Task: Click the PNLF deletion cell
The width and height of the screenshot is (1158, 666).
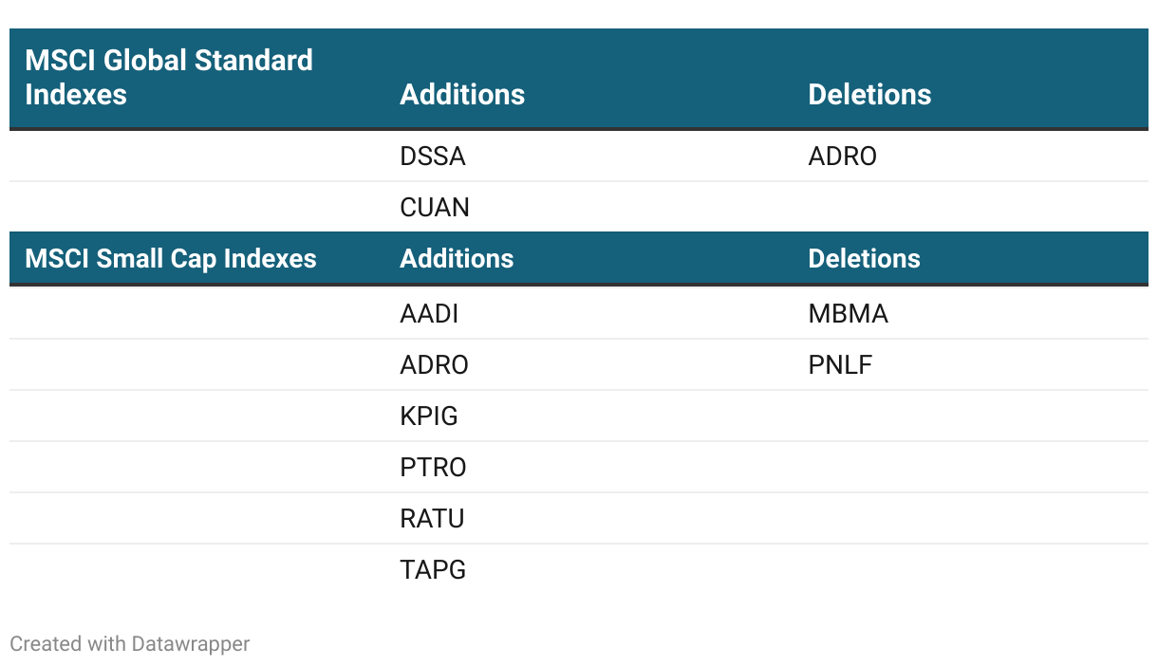Action: click(x=840, y=365)
